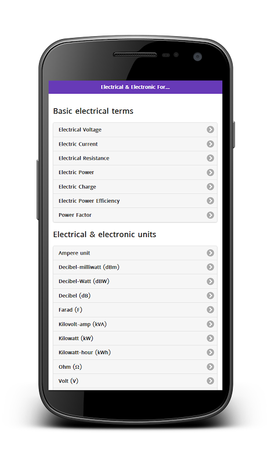Tap the arrow icon beside Electrical Voltage
Screen dimensions: 267x466
point(210,129)
